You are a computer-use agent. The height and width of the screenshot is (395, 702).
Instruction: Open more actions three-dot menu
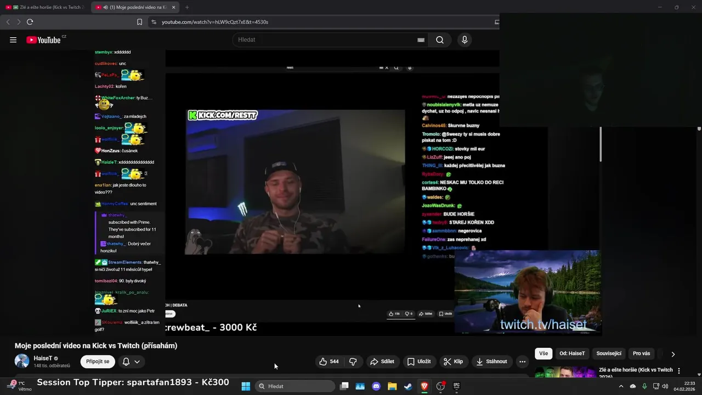[522, 362]
